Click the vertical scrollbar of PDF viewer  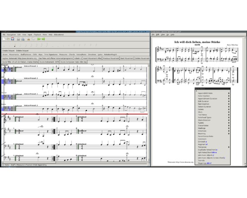pos(245,101)
